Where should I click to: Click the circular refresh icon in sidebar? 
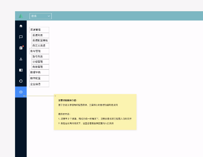click(x=21, y=81)
